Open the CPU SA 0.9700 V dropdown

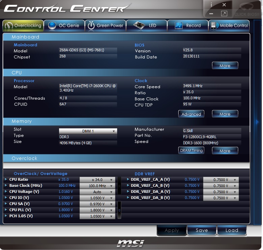(x=98, y=204)
